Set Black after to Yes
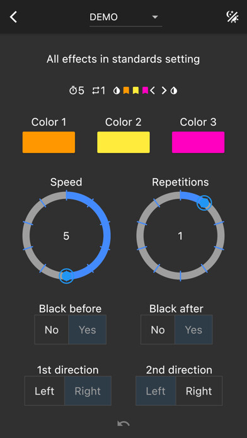 pyautogui.click(x=193, y=330)
